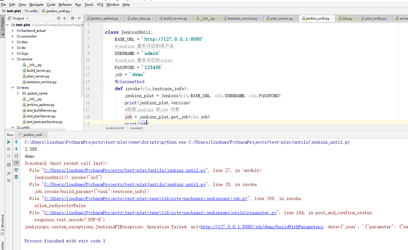Click the Restore layout icon in Run panel

tap(9, 165)
